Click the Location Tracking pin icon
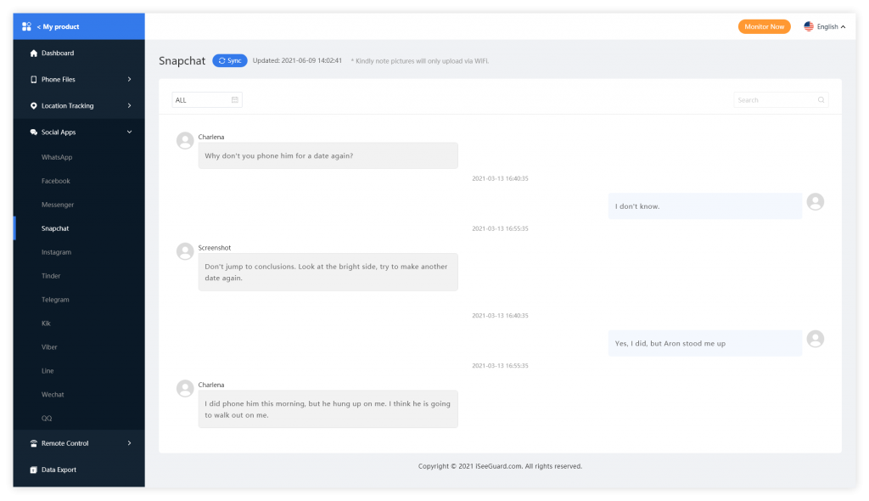 [34, 106]
